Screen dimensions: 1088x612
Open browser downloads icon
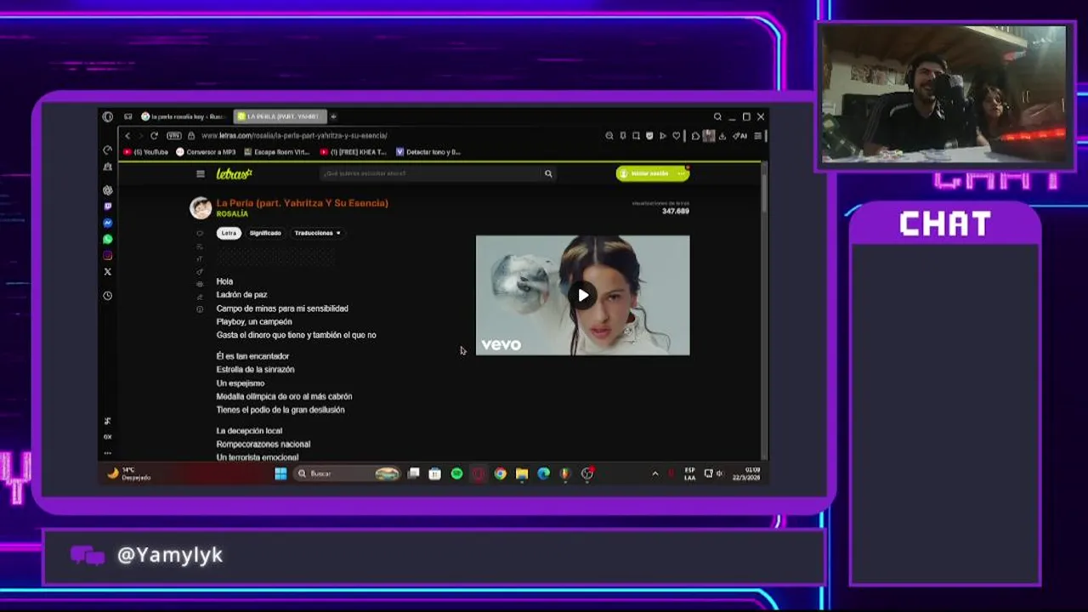[722, 136]
